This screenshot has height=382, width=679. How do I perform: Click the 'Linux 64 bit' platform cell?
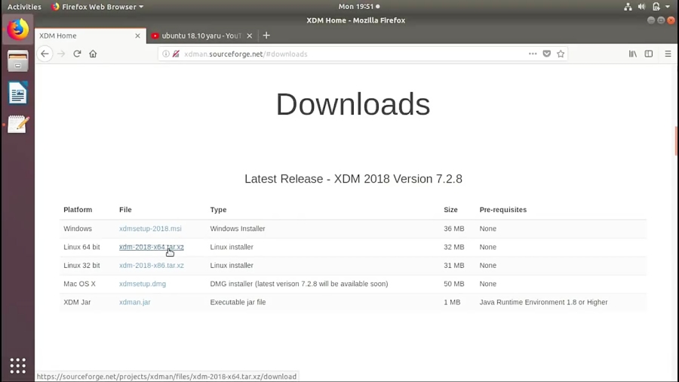[81, 247]
